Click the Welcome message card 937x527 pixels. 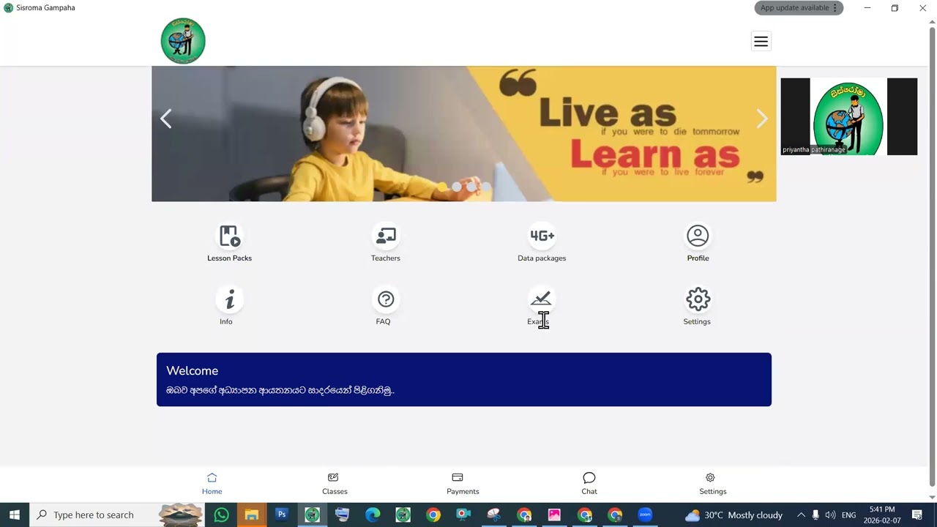[463, 379]
